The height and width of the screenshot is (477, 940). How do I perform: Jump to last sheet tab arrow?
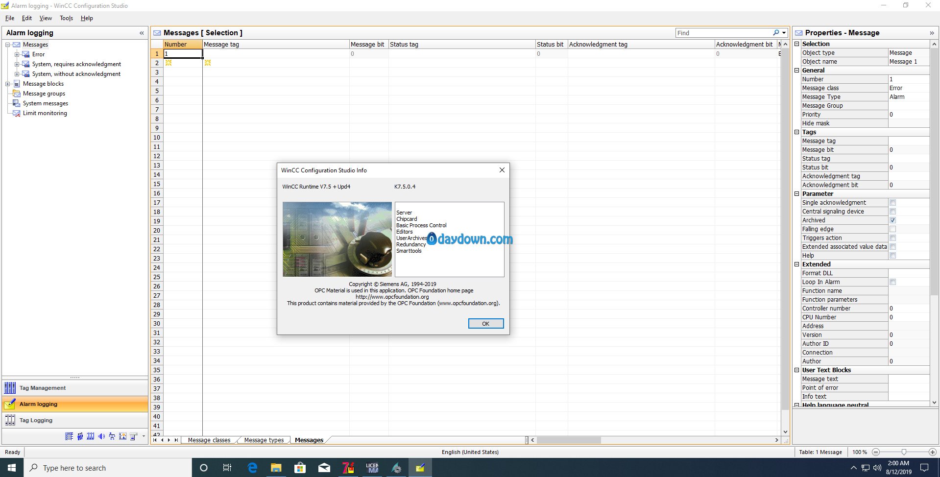click(176, 440)
